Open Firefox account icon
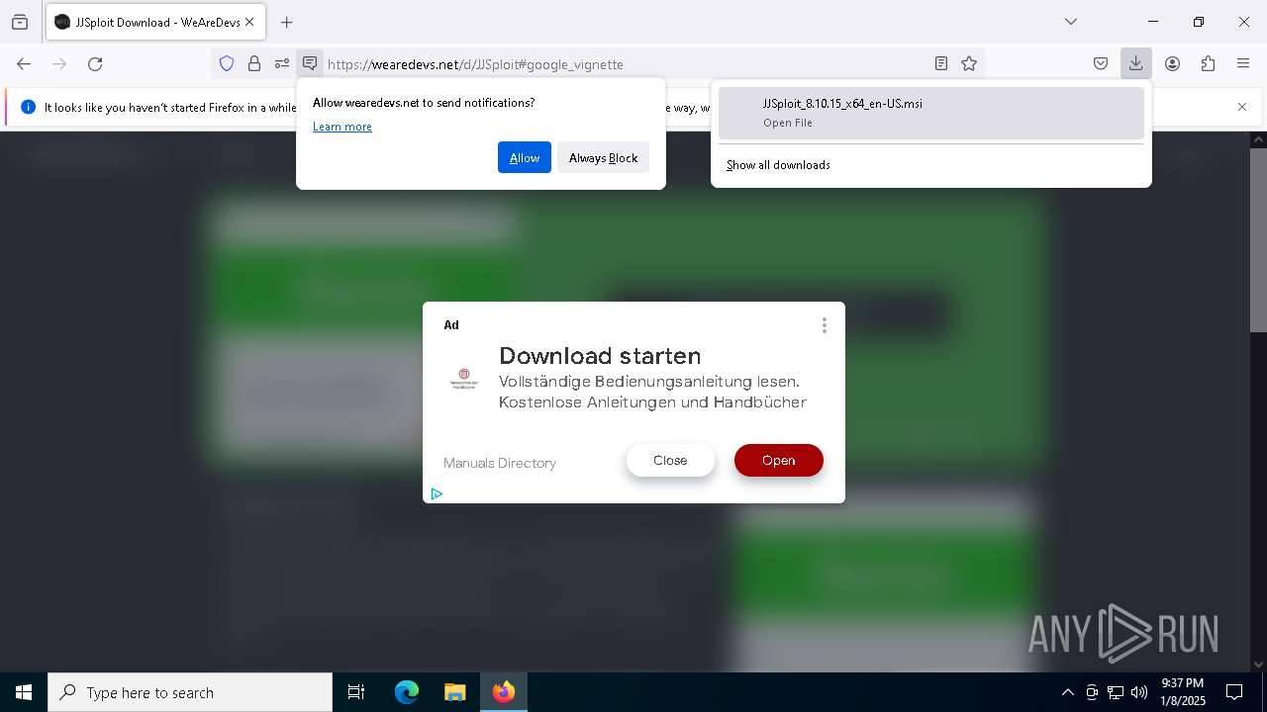 point(1172,63)
